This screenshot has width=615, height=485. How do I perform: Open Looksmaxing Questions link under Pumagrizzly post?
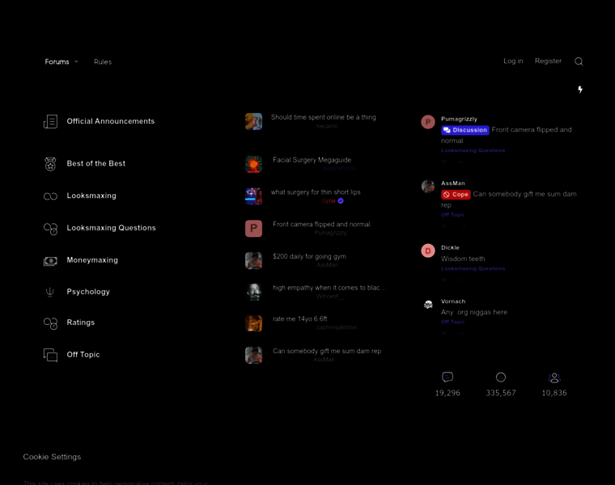473,150
